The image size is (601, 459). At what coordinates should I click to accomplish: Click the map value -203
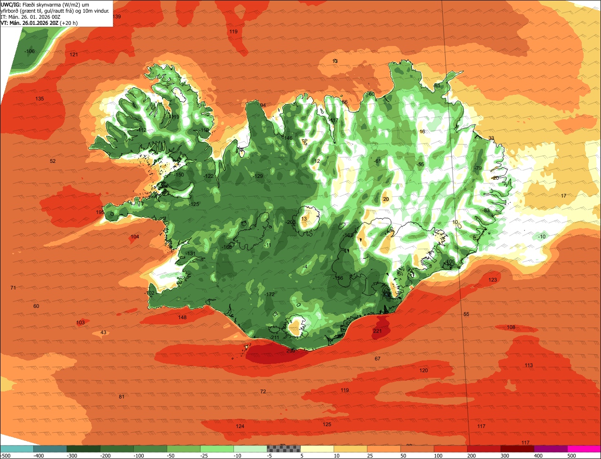click(x=291, y=222)
